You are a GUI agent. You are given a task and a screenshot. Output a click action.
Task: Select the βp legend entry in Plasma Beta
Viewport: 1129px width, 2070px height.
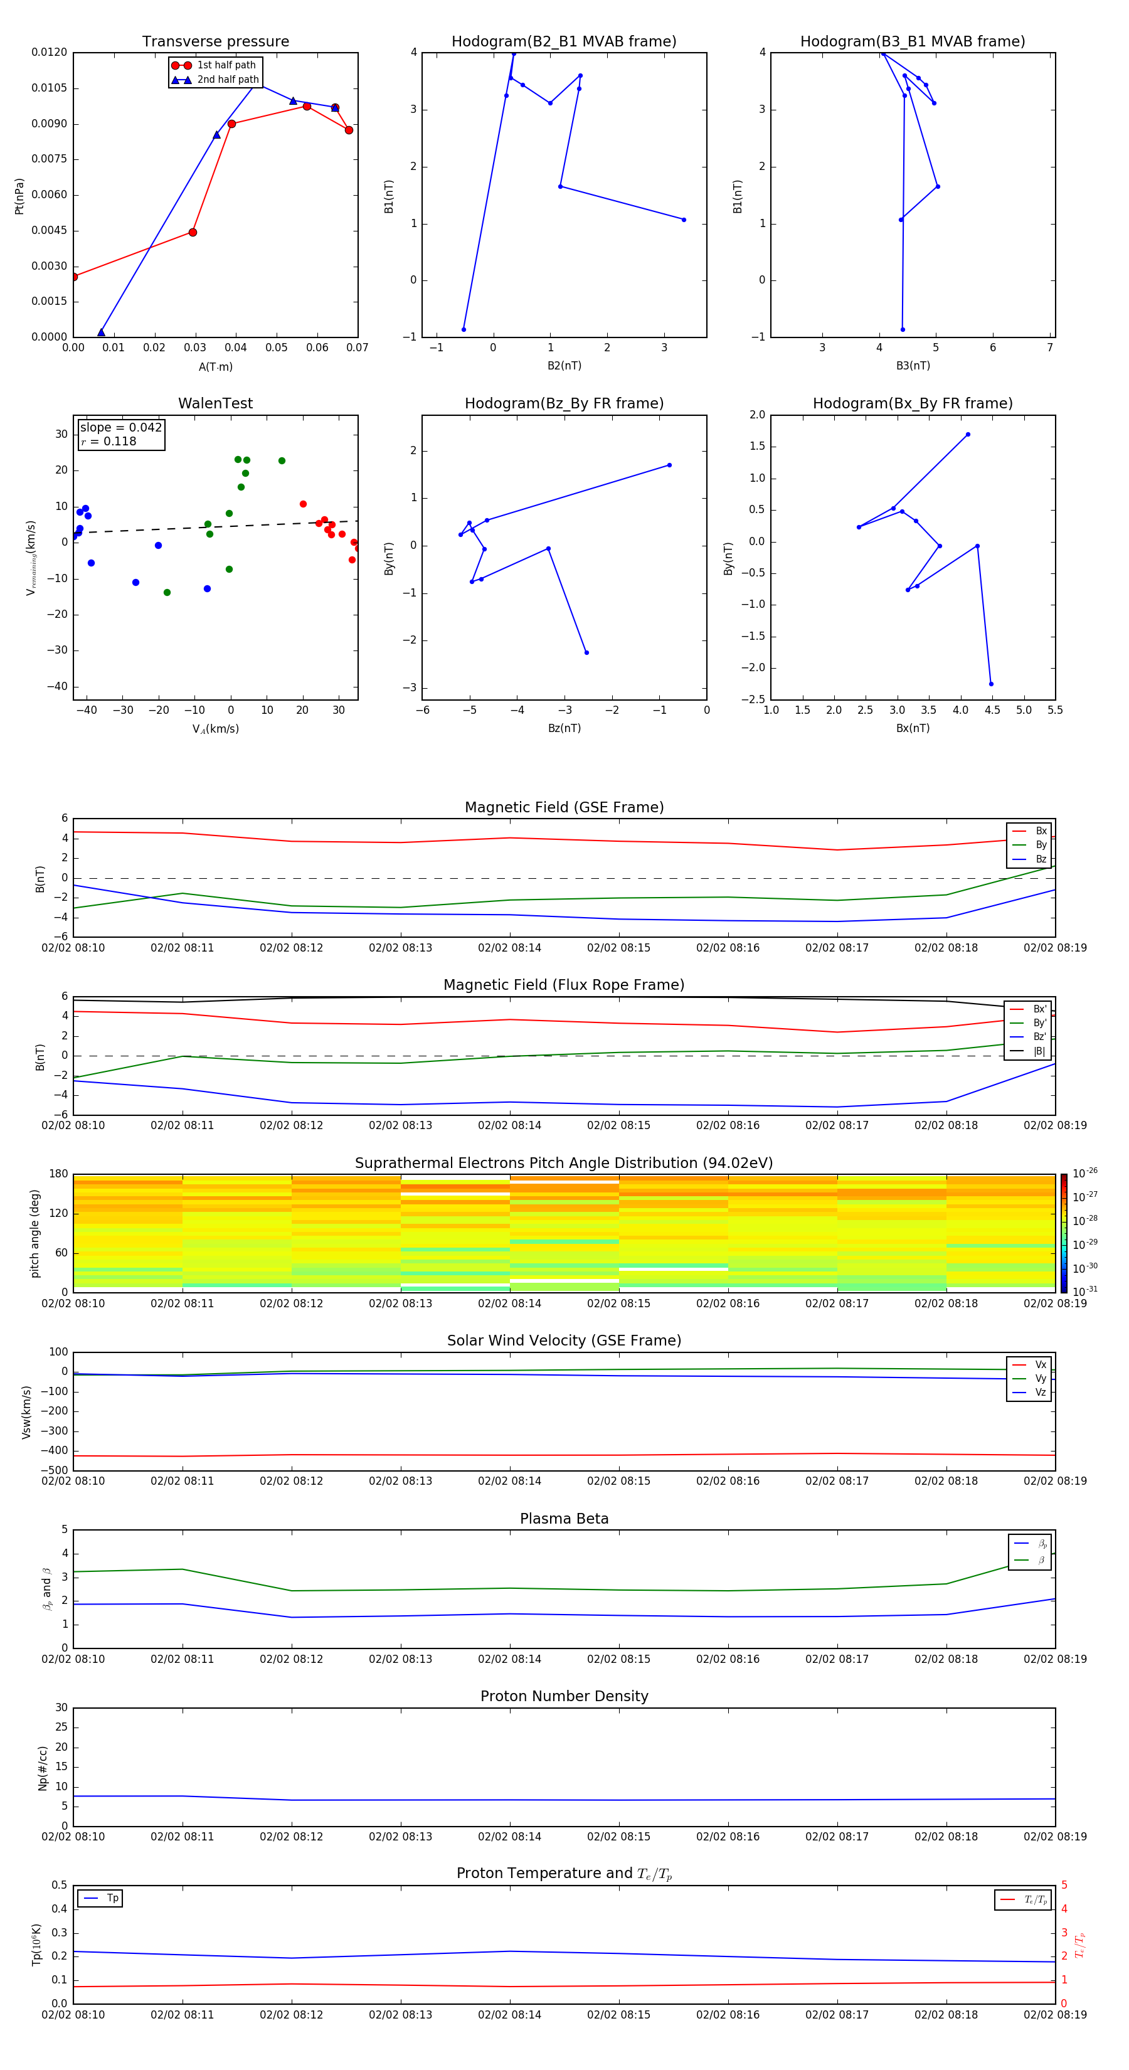pyautogui.click(x=1030, y=1544)
